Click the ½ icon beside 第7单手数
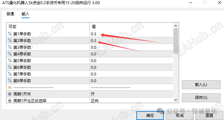Viewport: 224px width, 120px height. coord(10,74)
